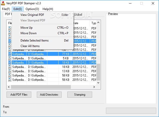Click the Preview pane area
The height and width of the screenshot is (117, 159).
[131, 59]
